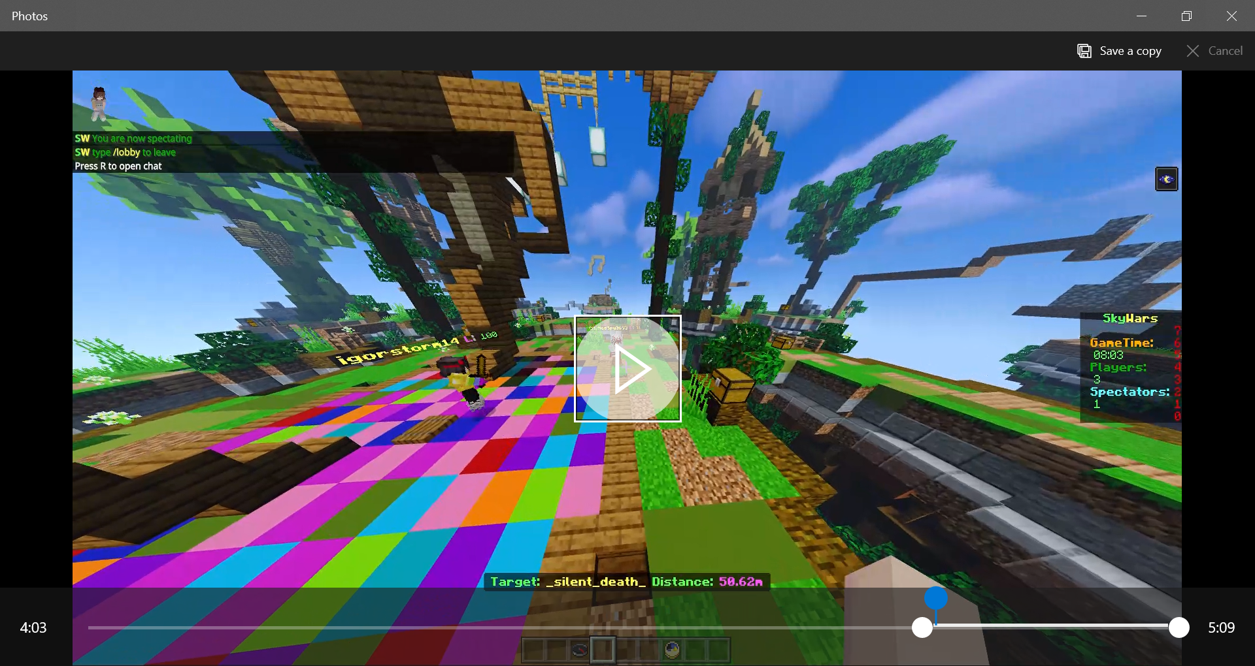Click the X icon beside Cancel
Screen dimensions: 1255x666
tap(1193, 51)
